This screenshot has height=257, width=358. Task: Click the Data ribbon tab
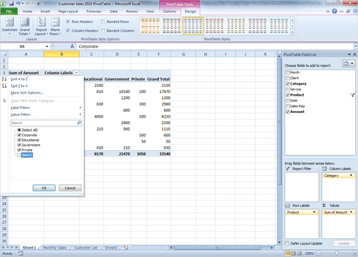click(114, 11)
